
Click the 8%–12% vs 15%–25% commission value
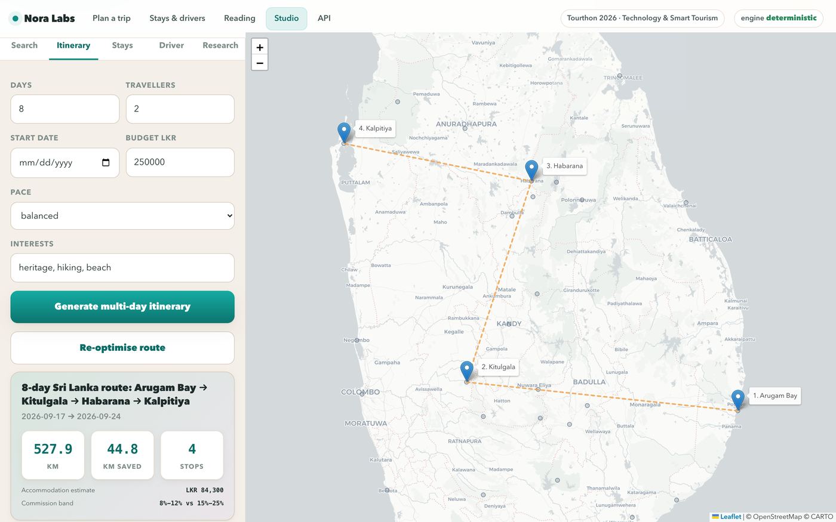192,504
